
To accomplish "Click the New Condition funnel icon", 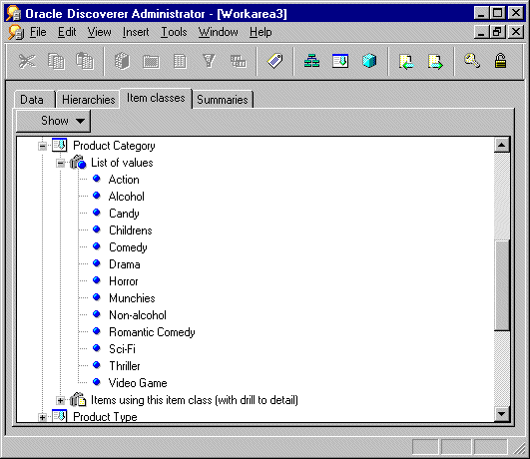I will [209, 62].
